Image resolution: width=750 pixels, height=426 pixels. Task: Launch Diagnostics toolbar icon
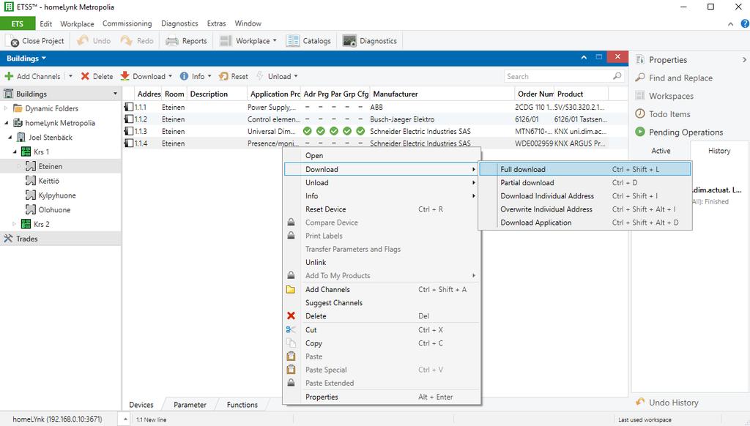(349, 41)
